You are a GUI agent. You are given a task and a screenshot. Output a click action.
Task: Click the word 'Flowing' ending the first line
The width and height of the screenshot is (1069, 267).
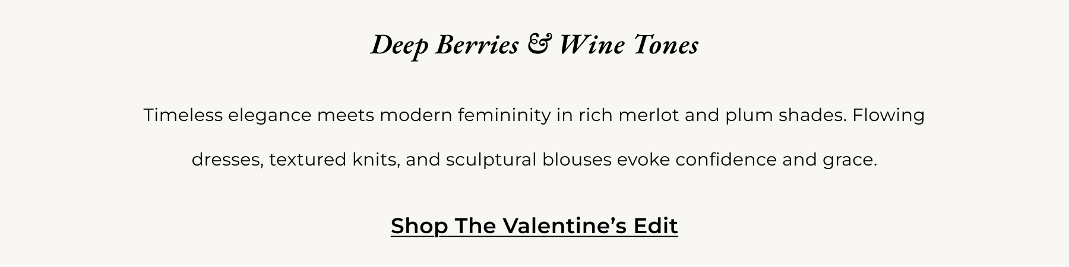[x=888, y=115]
